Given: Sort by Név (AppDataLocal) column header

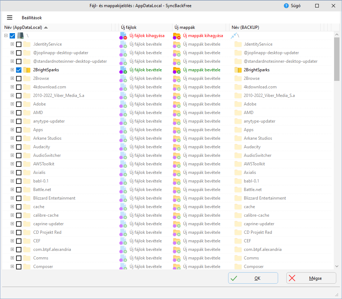Looking at the screenshot, I should tap(57, 27).
